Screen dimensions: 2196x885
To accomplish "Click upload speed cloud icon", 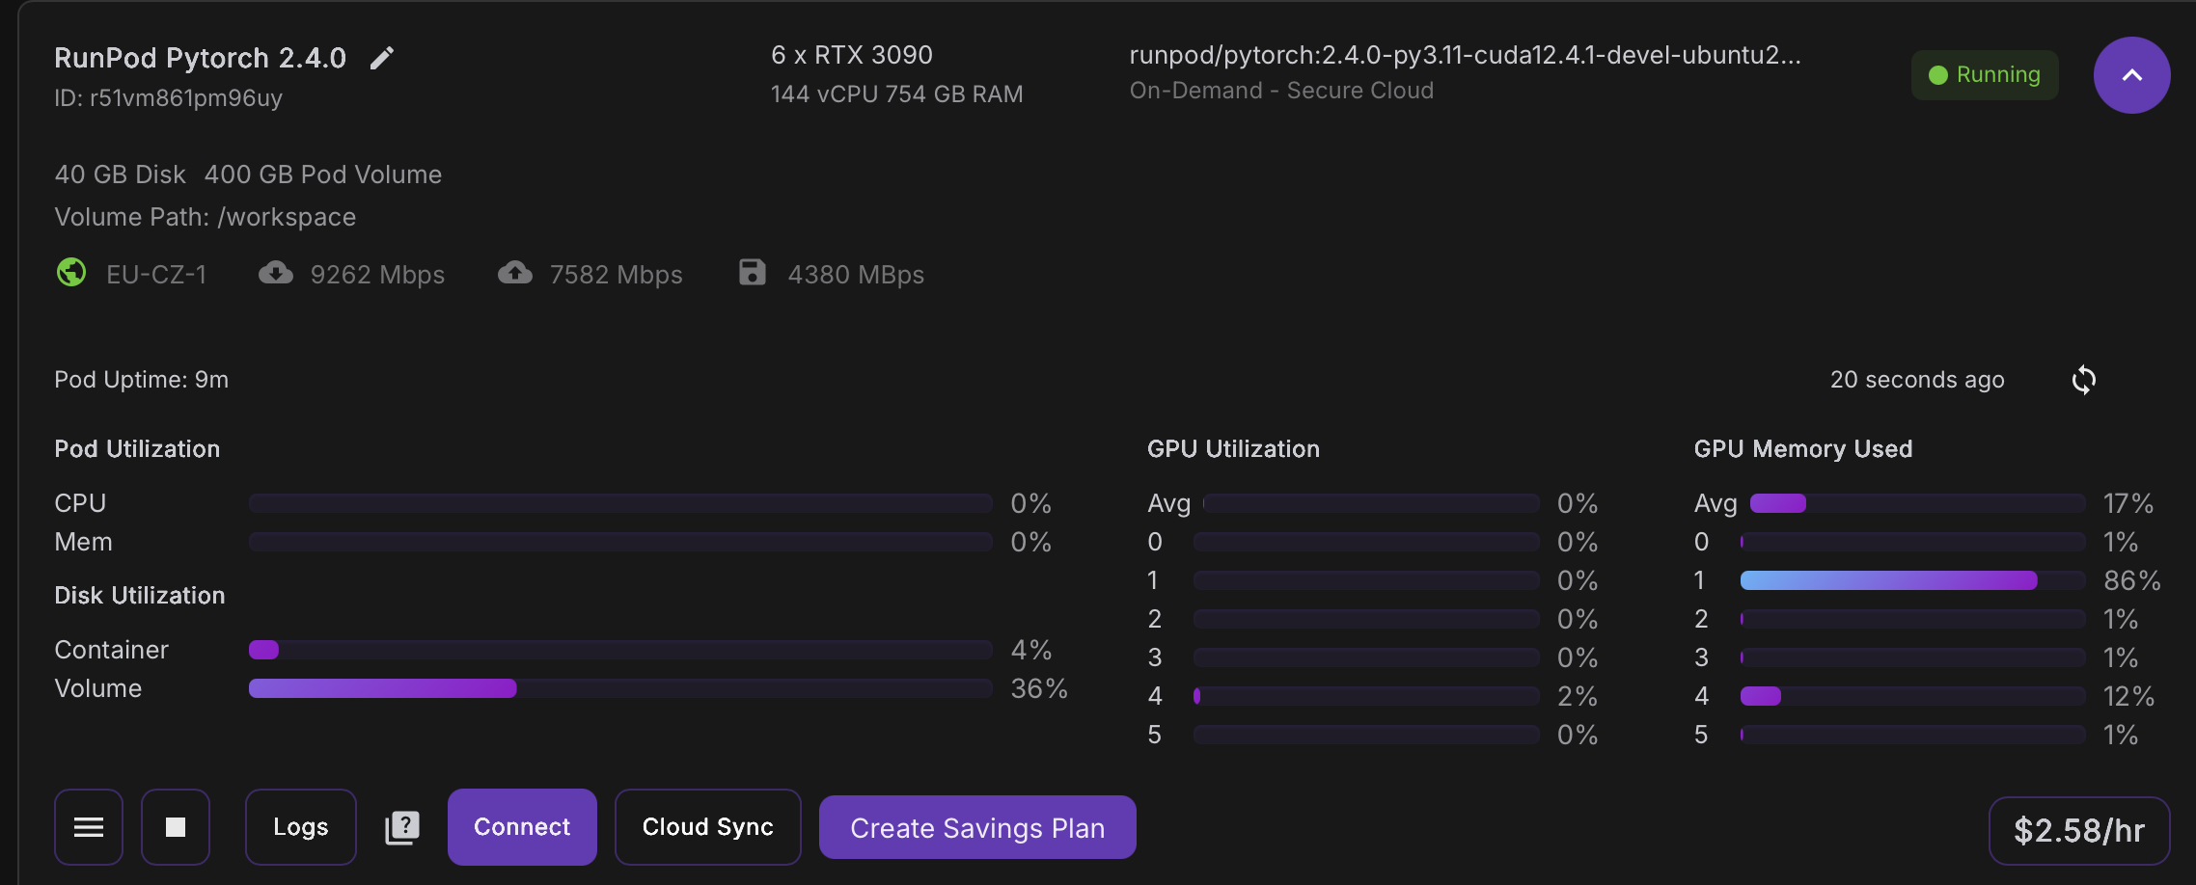I will [x=515, y=273].
